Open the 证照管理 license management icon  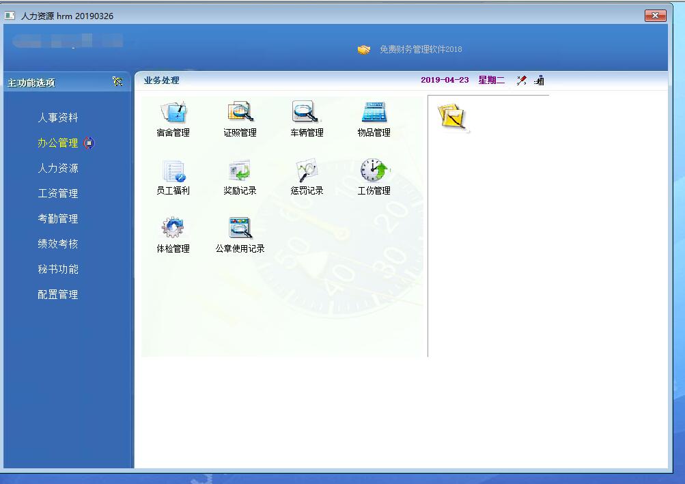(240, 112)
